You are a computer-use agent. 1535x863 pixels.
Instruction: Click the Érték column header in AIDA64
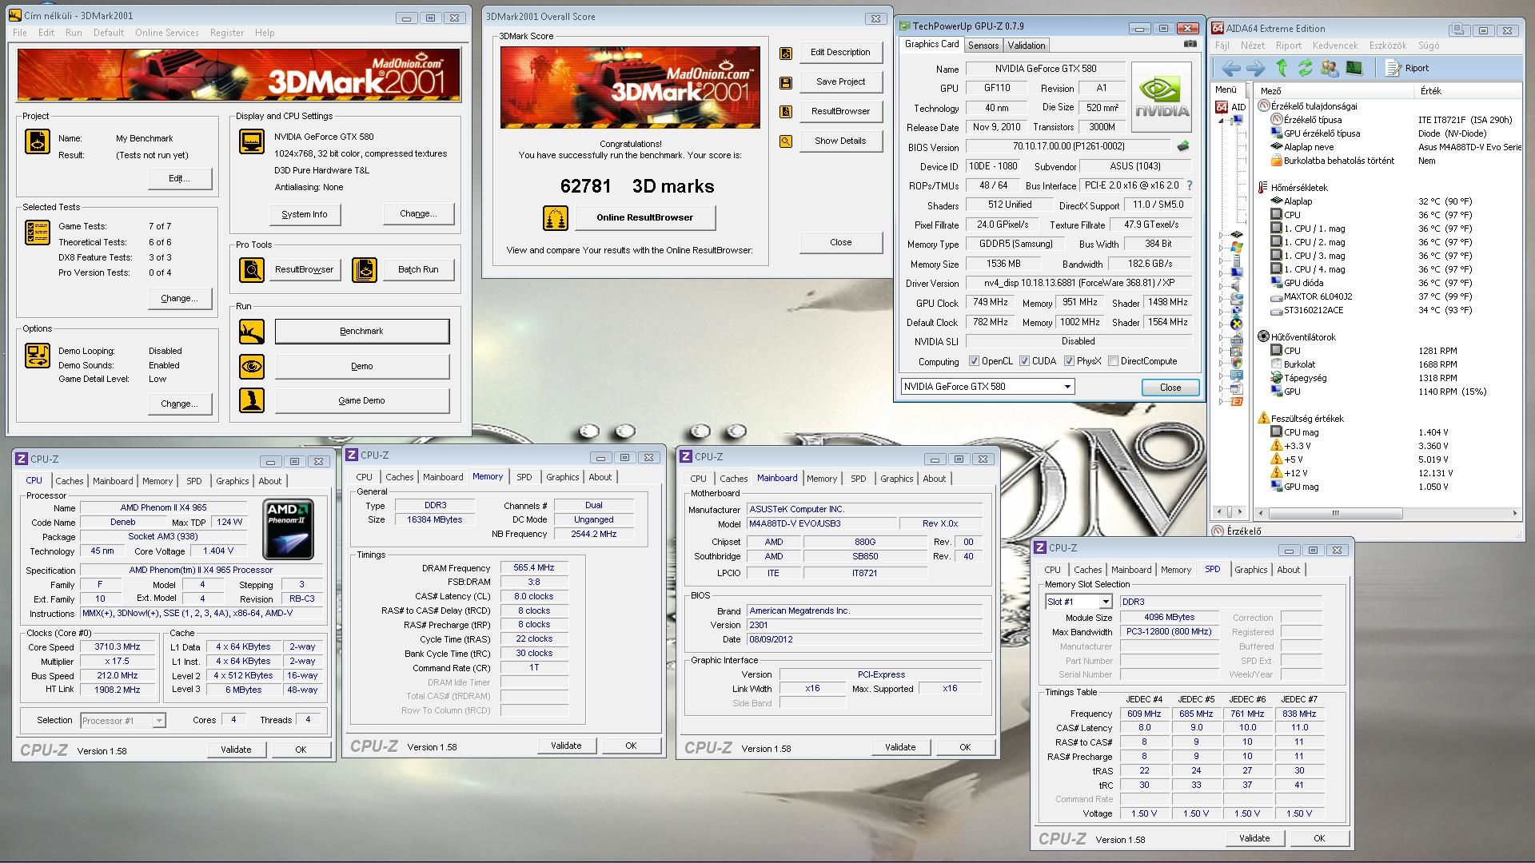(1469, 90)
